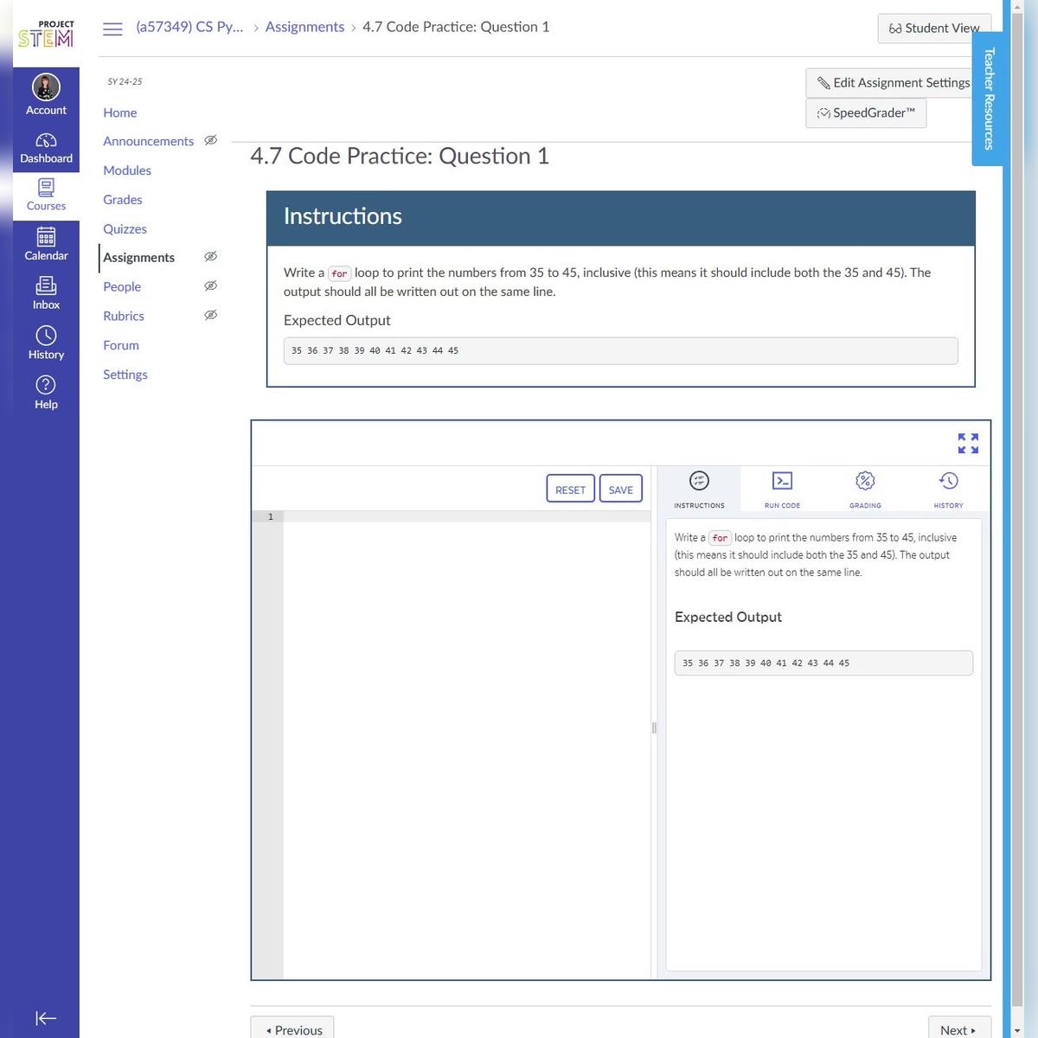Open the hamburger navigation menu
The image size is (1038, 1038).
pos(112,28)
